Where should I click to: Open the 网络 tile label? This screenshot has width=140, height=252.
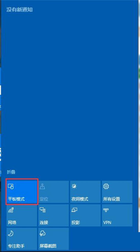click(x=12, y=222)
